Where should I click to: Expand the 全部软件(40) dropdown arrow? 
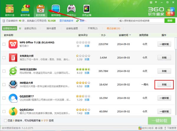coord(20,28)
